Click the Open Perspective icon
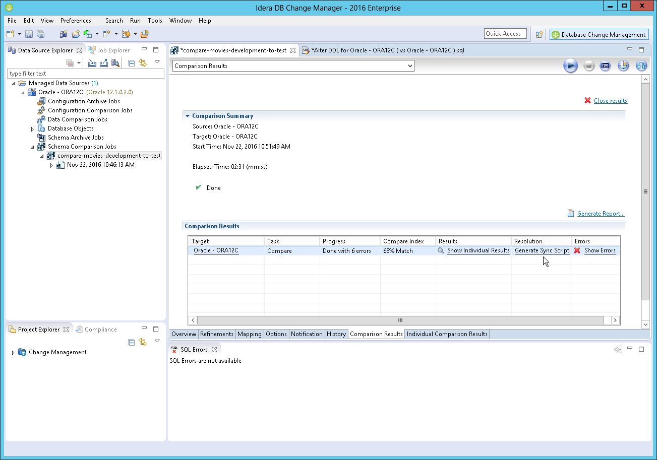The width and height of the screenshot is (657, 460). [540, 34]
